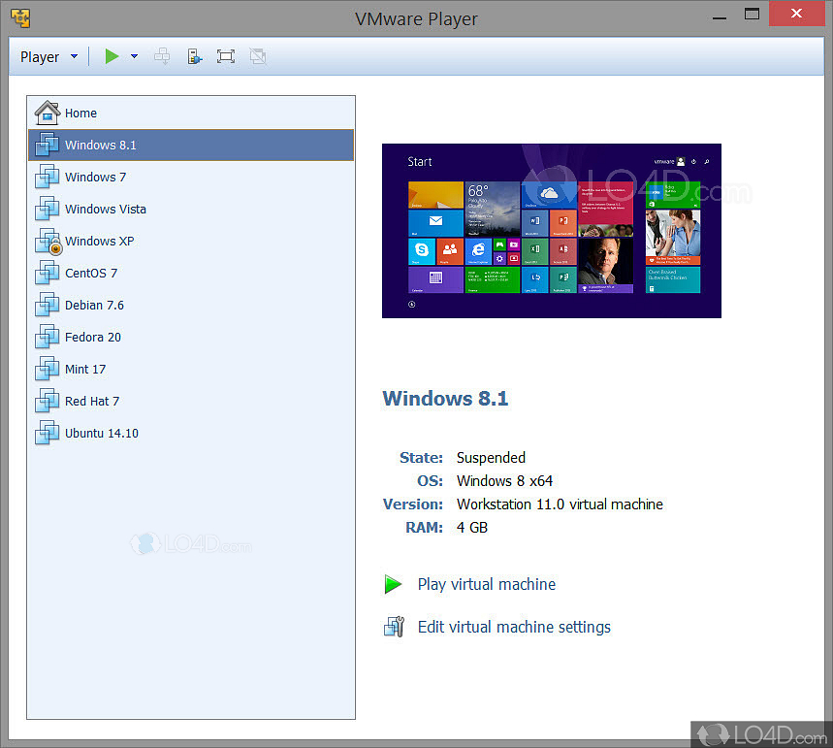Choose the CentOS 7 virtual machine
Image resolution: width=833 pixels, height=748 pixels.
pyautogui.click(x=90, y=274)
